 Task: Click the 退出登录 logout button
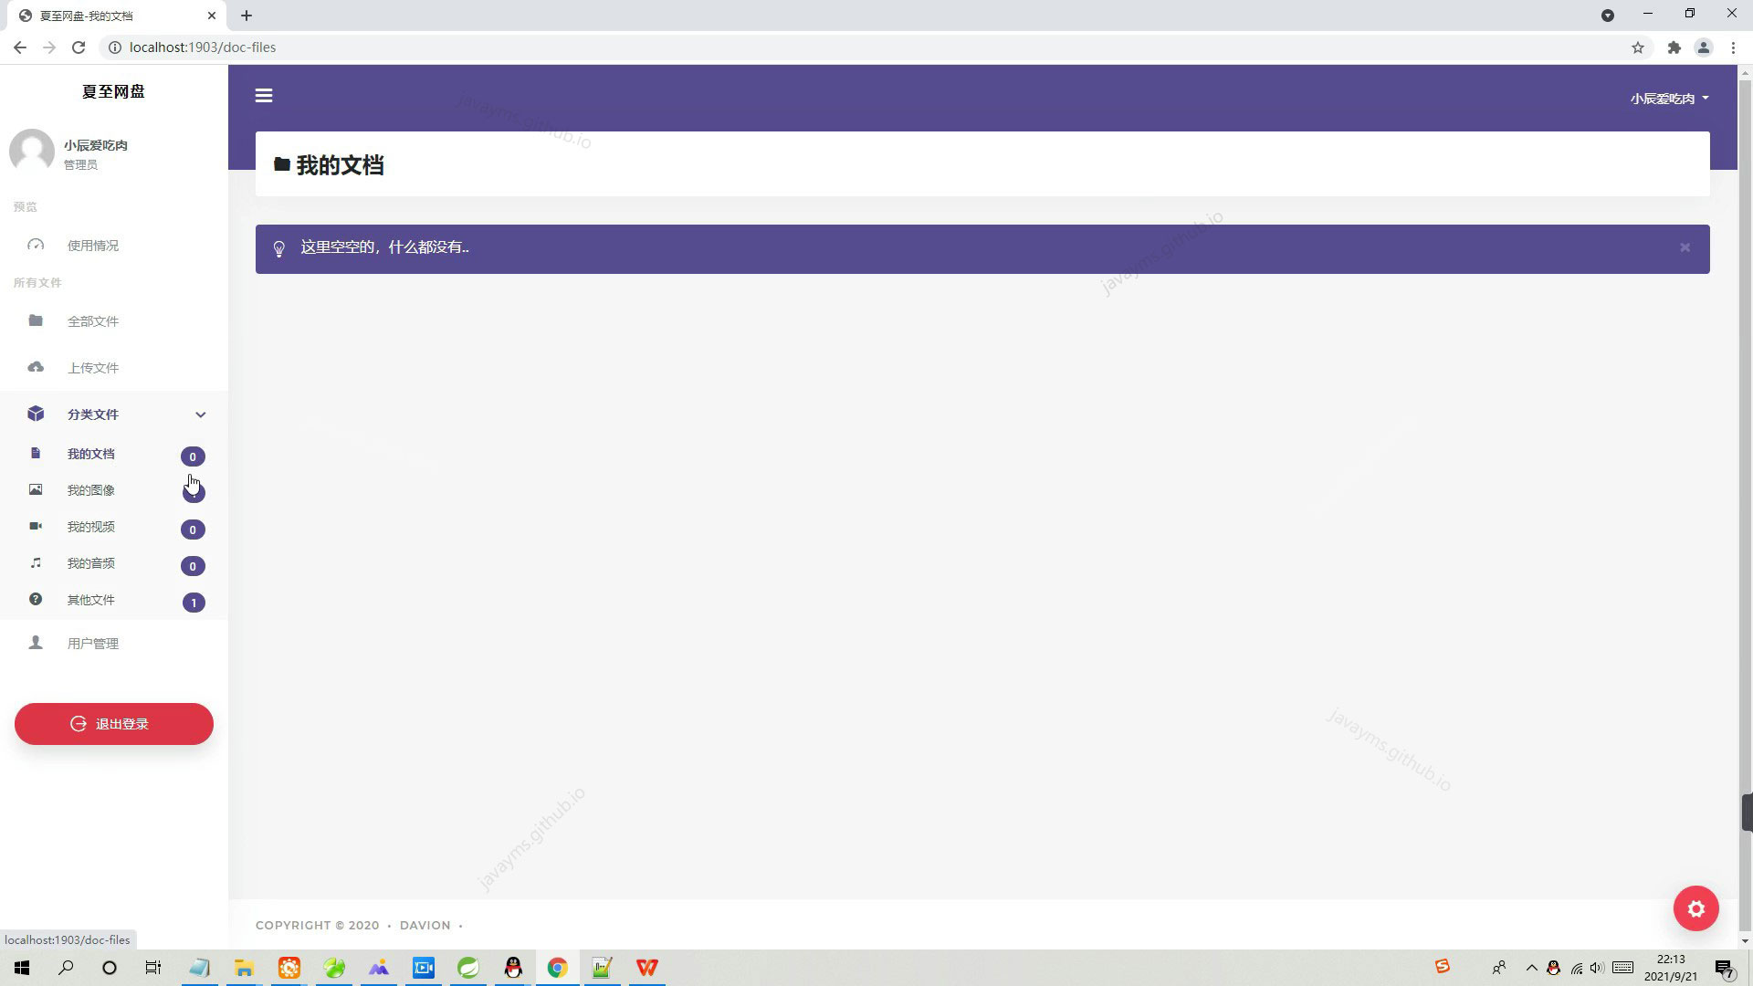pyautogui.click(x=114, y=724)
